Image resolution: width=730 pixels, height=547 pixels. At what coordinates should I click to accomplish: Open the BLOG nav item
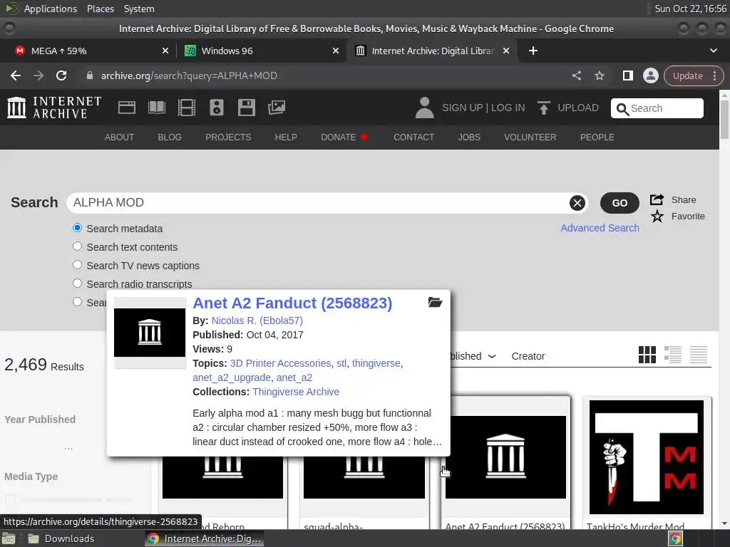170,137
